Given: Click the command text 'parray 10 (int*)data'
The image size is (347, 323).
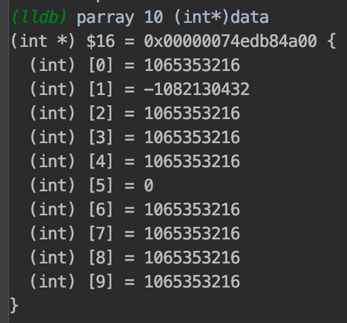Looking at the screenshot, I should coord(173,17).
